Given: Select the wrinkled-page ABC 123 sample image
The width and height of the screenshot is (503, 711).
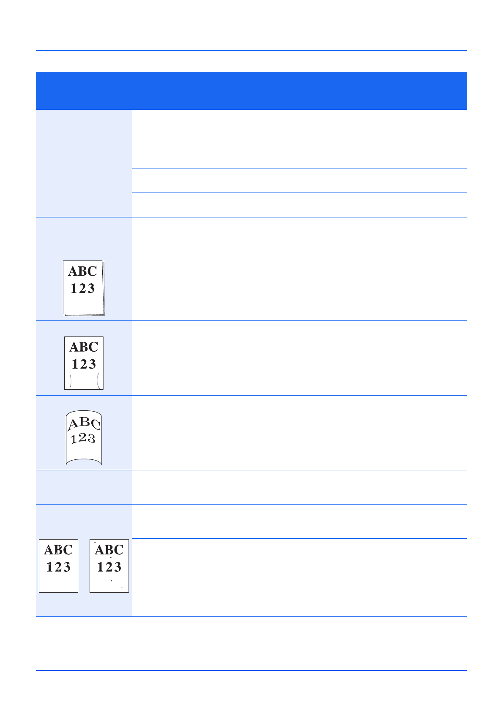Looking at the screenshot, I should (84, 363).
